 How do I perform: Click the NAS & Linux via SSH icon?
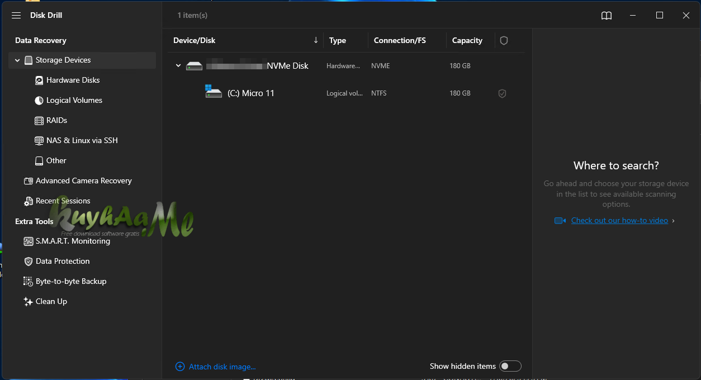[x=39, y=141]
